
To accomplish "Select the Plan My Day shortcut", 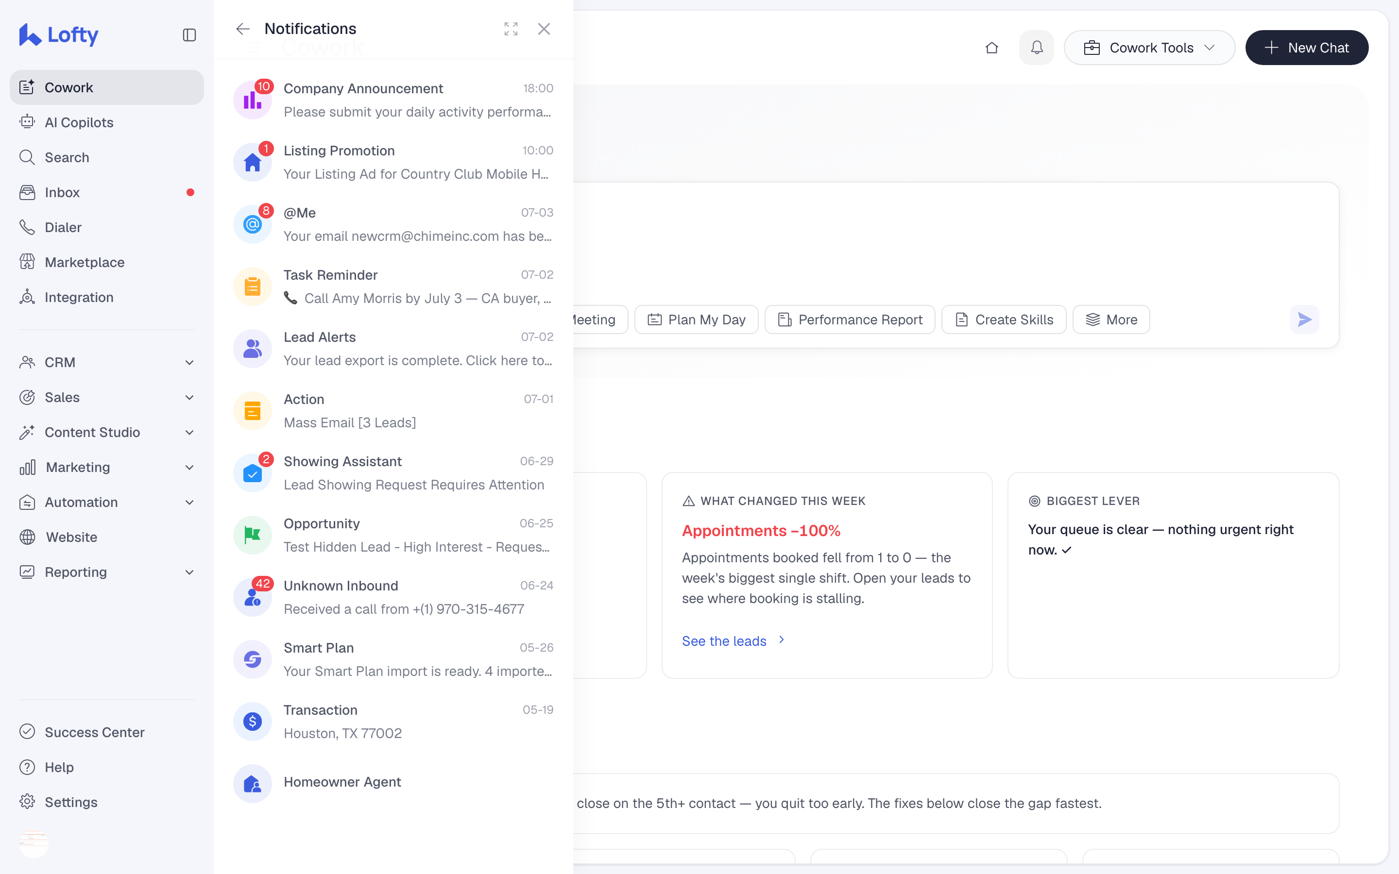I will pyautogui.click(x=696, y=319).
